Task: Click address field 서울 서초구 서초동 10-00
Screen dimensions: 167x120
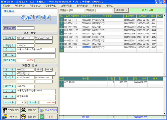Action: click(x=36, y=50)
